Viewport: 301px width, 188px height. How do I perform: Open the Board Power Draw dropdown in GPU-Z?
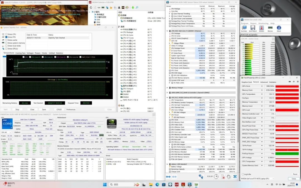coord(262,126)
